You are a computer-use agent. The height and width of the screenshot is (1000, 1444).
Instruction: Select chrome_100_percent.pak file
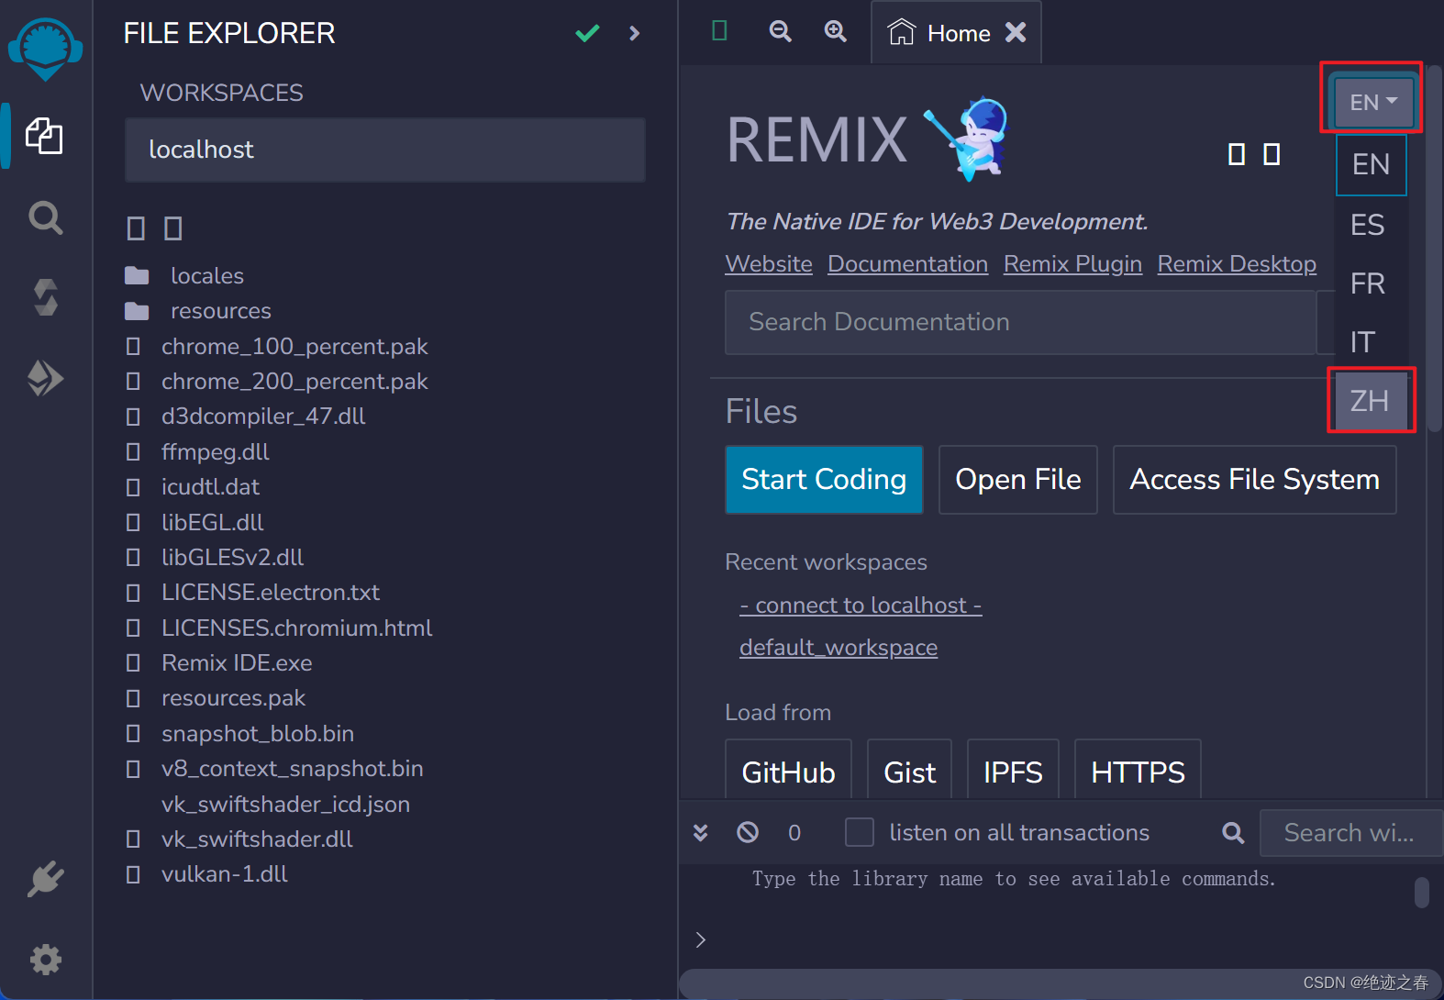point(294,347)
